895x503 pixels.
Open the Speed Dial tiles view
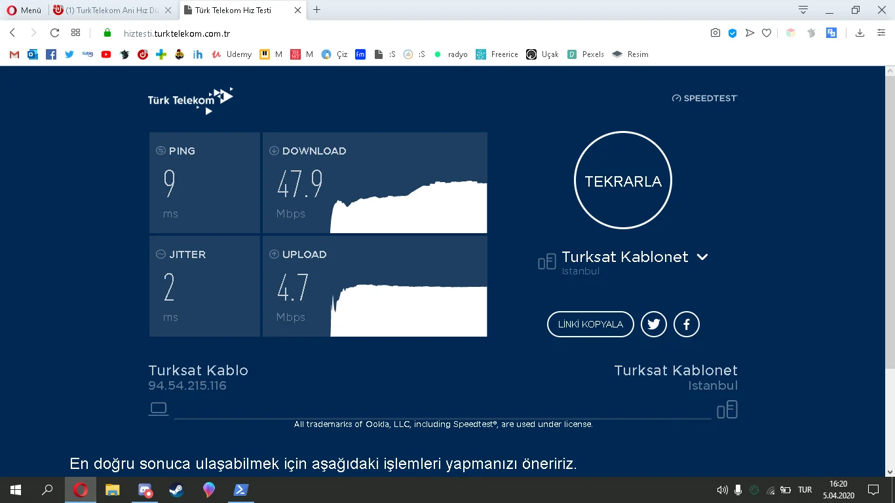coord(75,32)
